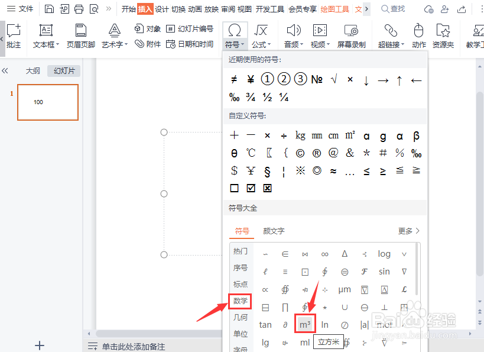Insert the ¾ fraction symbol
Screen dimensions: 484x352
pyautogui.click(x=251, y=98)
